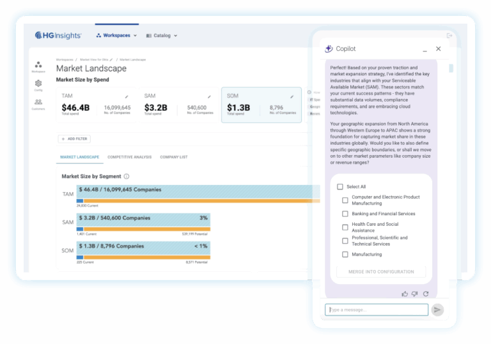Switch to the Market Landscape tab
491x344 pixels.
pyautogui.click(x=79, y=157)
